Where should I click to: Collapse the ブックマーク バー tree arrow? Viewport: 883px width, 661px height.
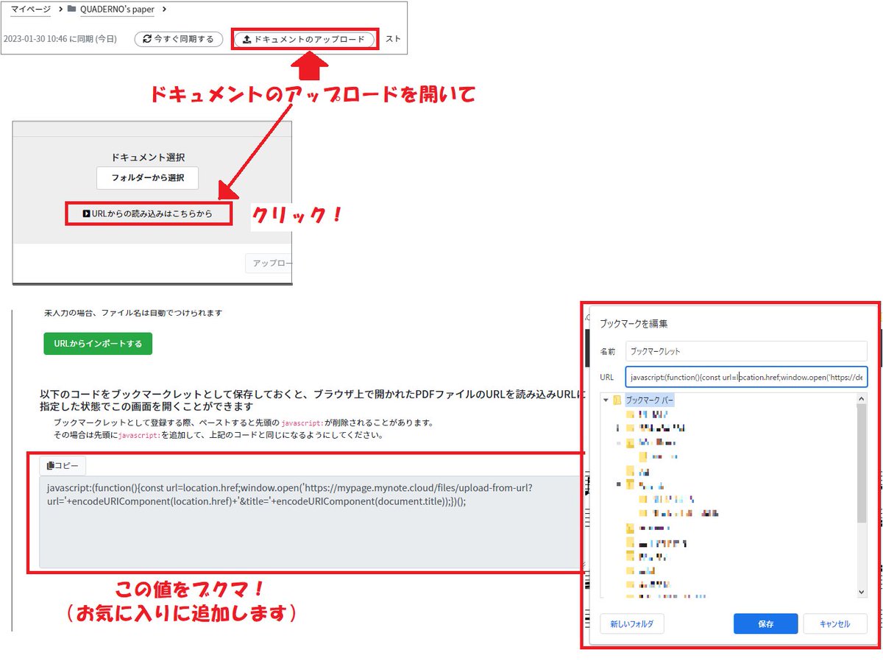click(606, 400)
